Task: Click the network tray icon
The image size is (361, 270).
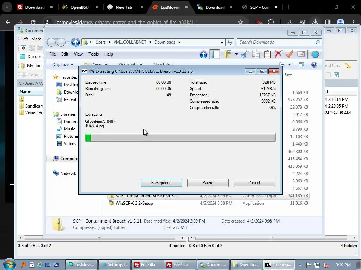Action: 317,265
